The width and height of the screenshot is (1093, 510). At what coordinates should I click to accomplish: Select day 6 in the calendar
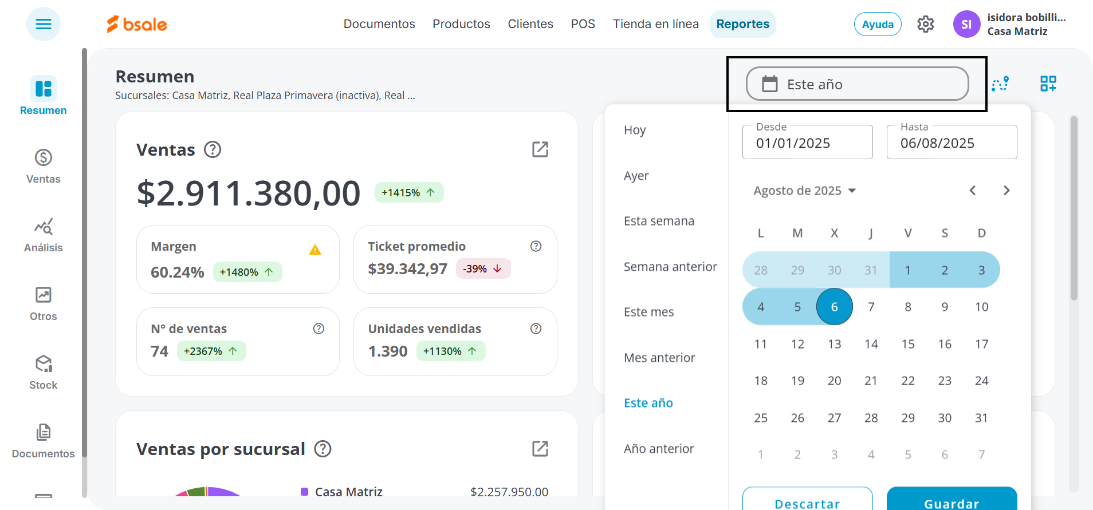[835, 307]
